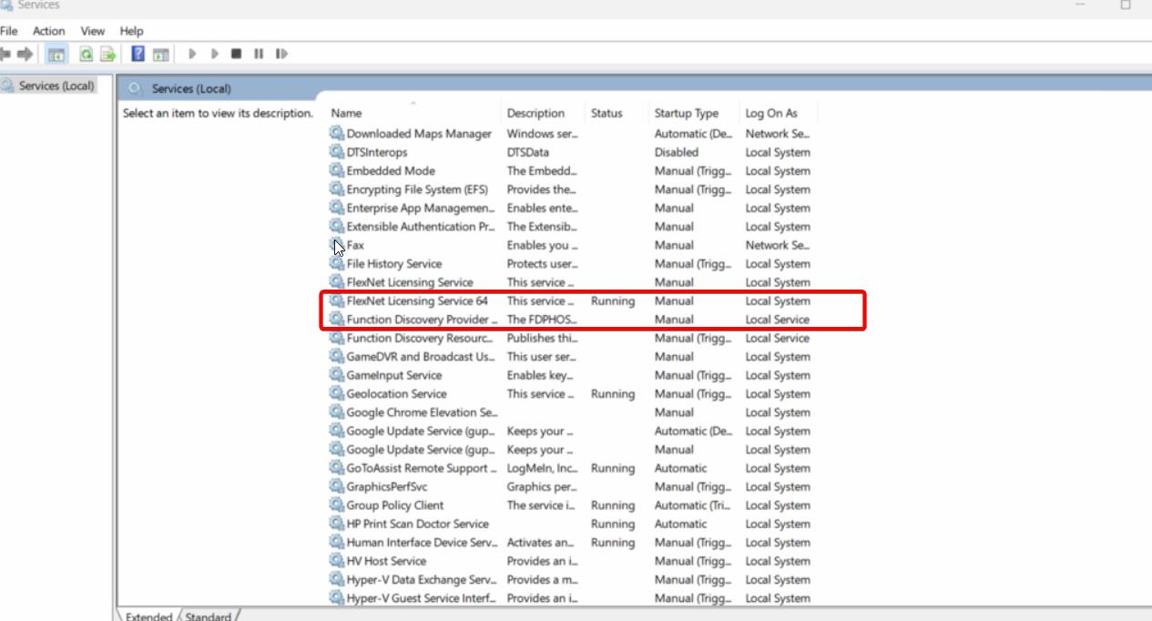
Task: Click the gear icon beside HP Print Scan Doctor Service
Action: pyautogui.click(x=337, y=524)
